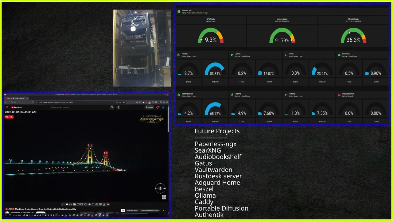
Task: Click the Memory Usage 91.79% gauge
Action: (282, 36)
